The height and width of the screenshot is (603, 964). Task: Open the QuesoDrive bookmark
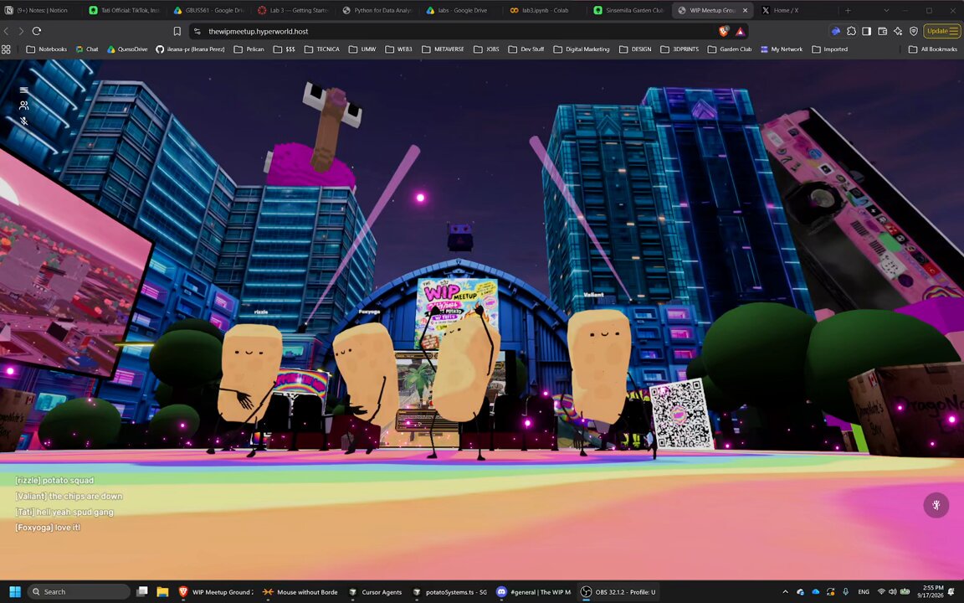[127, 49]
